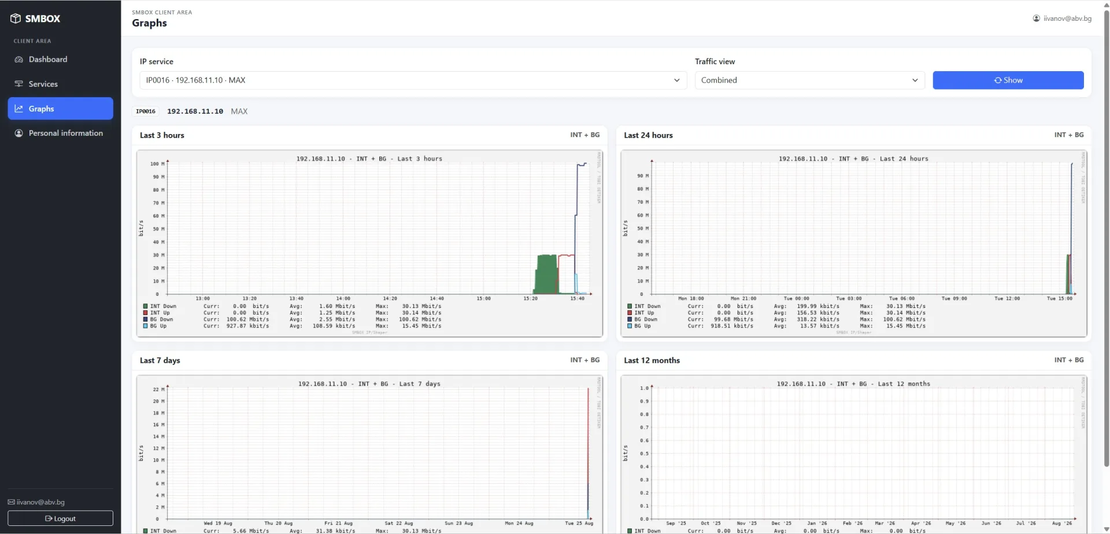The image size is (1110, 534).
Task: Click the Traffic view dropdown chevron arrow
Action: tap(915, 80)
